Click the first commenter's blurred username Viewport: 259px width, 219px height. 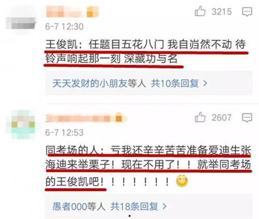click(65, 12)
